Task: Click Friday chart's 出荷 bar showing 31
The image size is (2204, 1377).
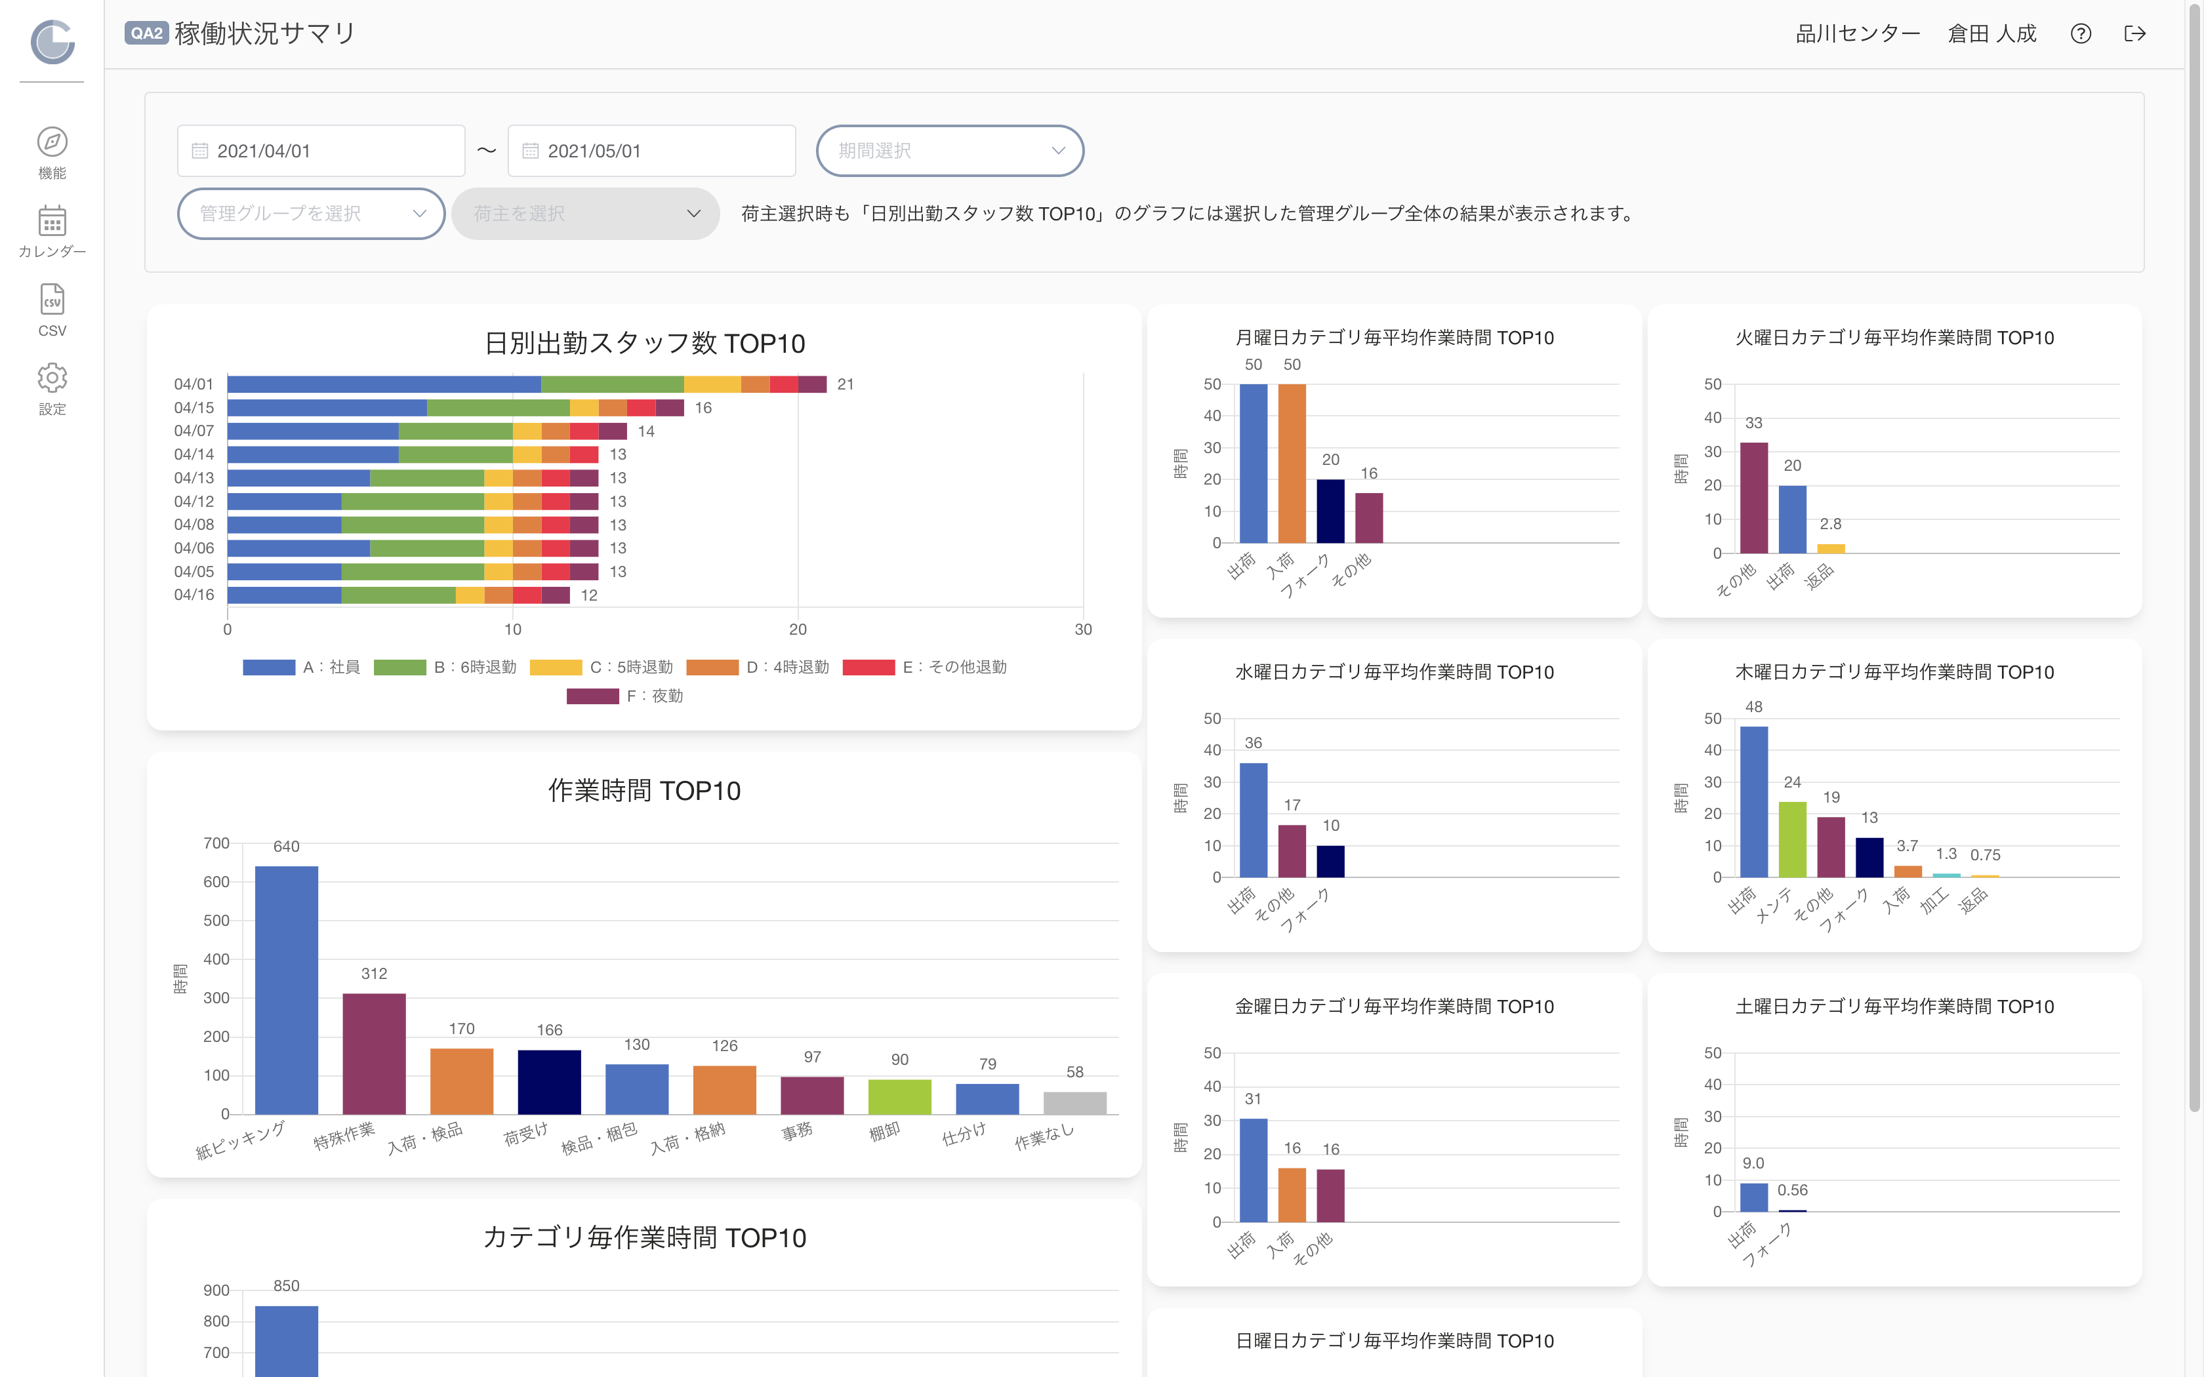Action: [x=1253, y=1170]
